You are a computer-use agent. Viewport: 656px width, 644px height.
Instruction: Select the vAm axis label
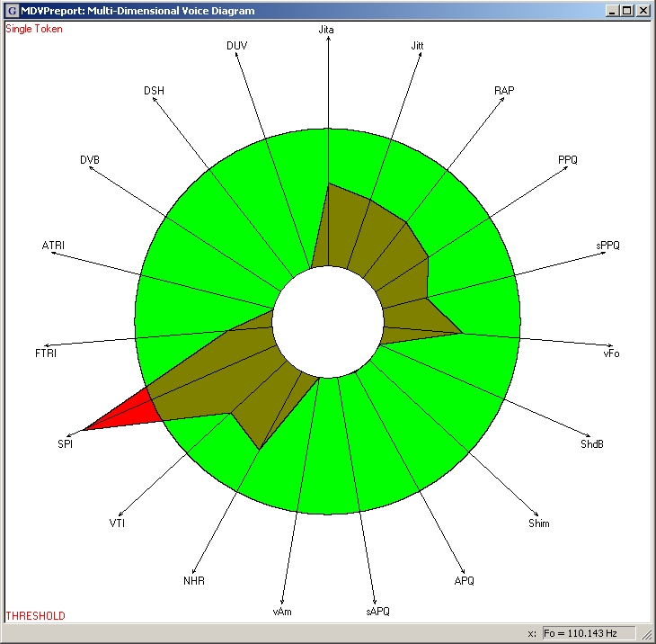282,612
